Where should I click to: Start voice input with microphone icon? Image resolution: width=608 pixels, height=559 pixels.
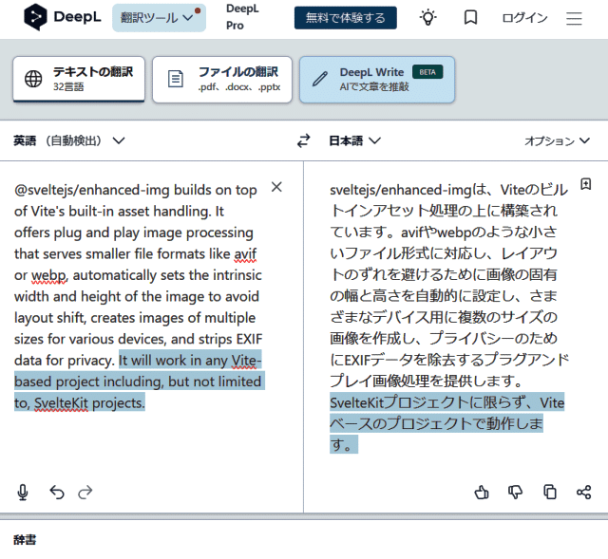pyautogui.click(x=23, y=493)
